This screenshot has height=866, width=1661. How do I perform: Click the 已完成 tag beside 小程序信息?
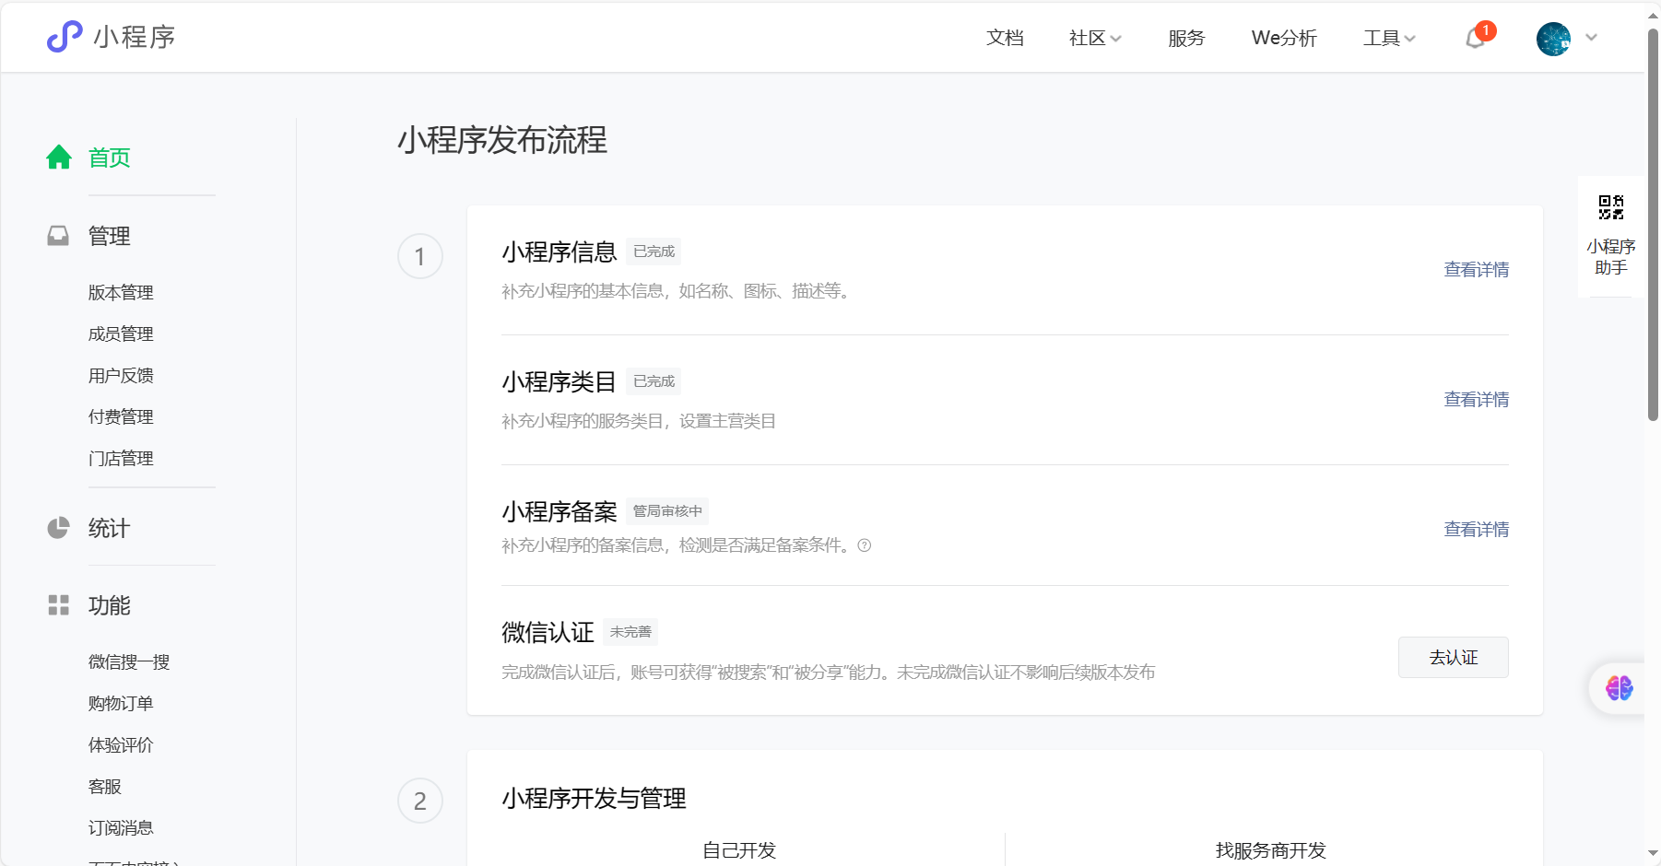654,252
